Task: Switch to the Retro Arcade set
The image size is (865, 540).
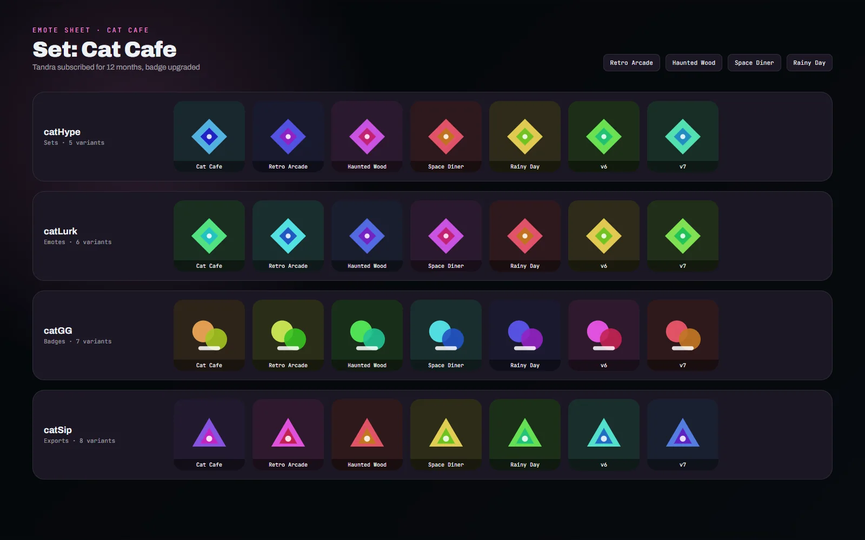Action: 631,63
